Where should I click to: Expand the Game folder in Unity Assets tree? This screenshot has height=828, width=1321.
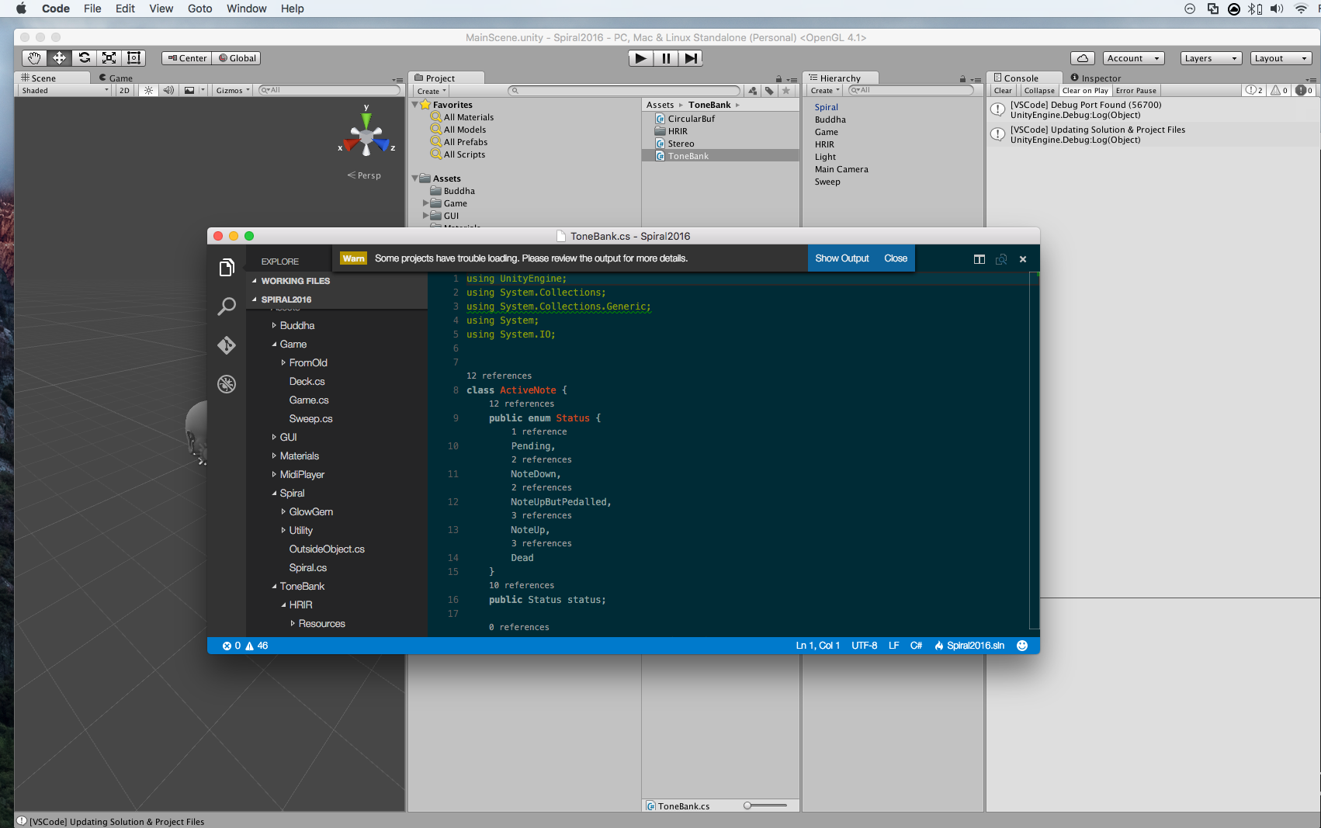pyautogui.click(x=425, y=203)
